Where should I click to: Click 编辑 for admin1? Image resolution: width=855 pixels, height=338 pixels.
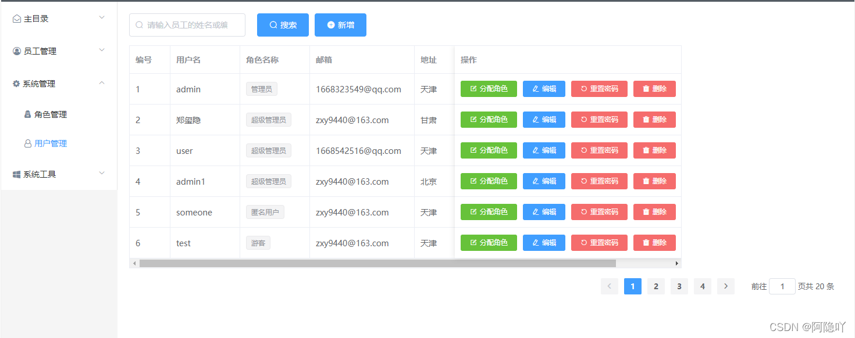[x=544, y=181]
